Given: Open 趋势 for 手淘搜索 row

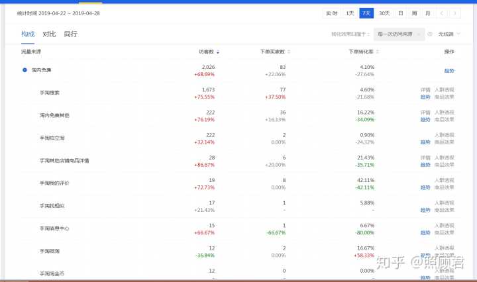Looking at the screenshot, I should pos(425,97).
